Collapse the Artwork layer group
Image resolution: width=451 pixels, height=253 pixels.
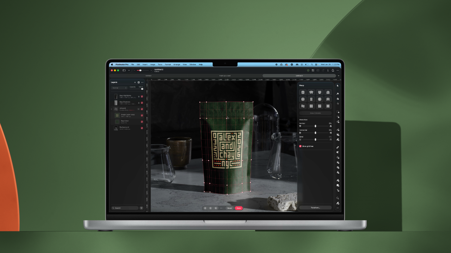coord(112,109)
